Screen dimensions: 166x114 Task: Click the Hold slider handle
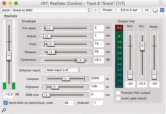tap(51, 44)
